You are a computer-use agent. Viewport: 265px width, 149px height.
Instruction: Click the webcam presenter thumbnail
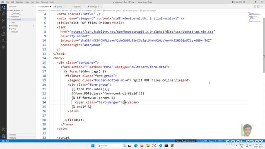pyautogui.click(x=247, y=130)
